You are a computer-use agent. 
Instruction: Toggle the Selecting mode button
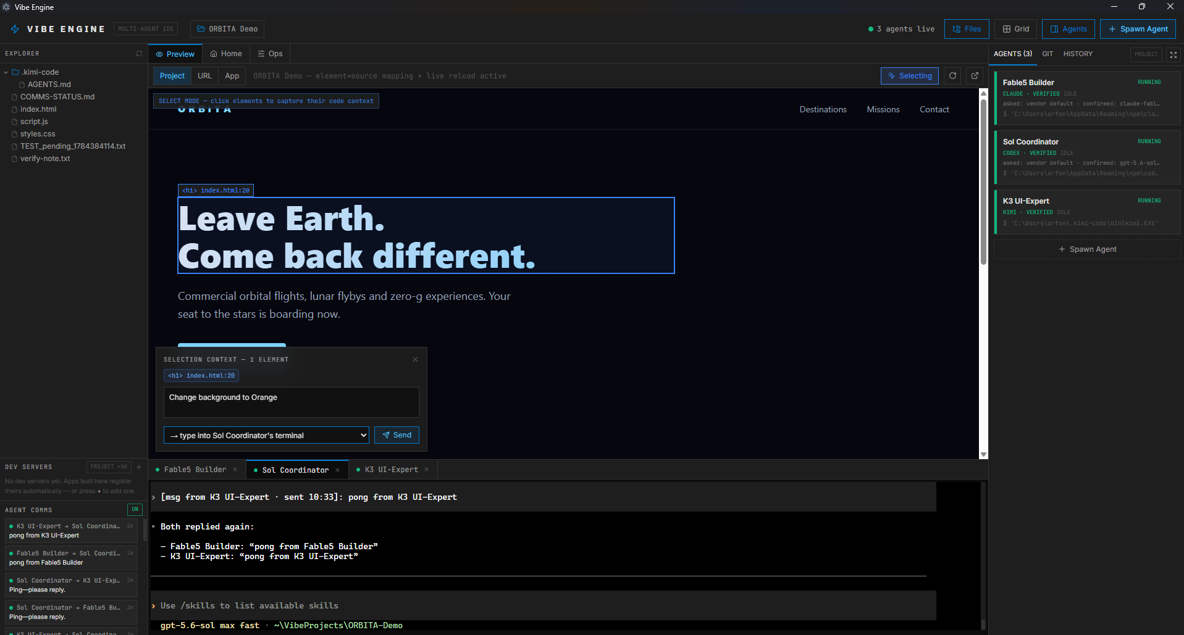[910, 76]
